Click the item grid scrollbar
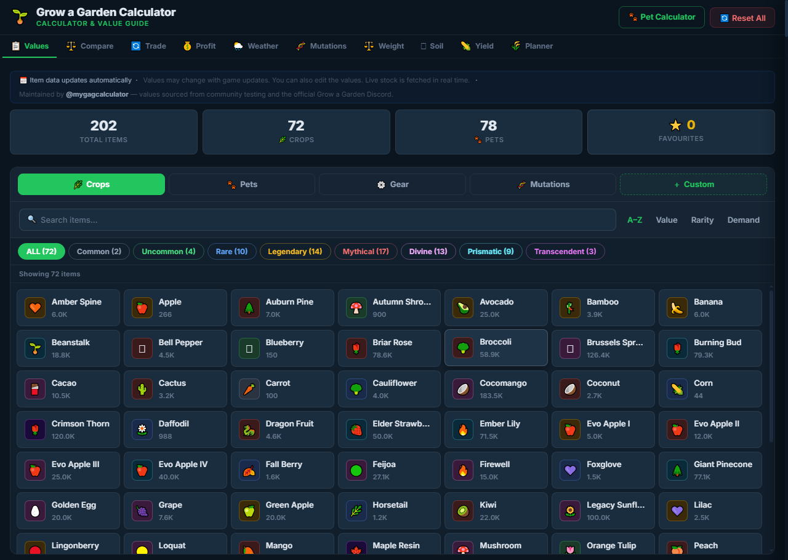Viewport: 788px width, 560px height. 771,366
